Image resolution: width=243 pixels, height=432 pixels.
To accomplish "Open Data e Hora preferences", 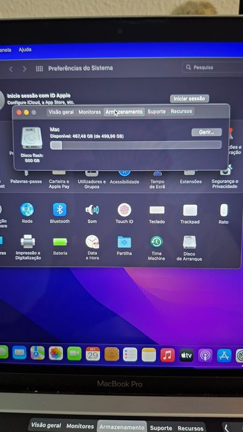I will [92, 242].
